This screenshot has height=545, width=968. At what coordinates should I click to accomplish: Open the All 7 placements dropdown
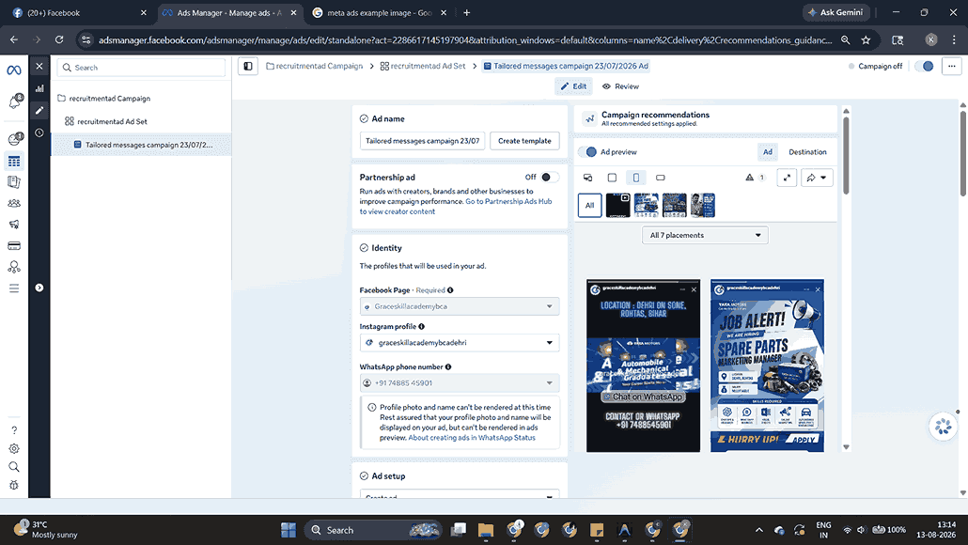pyautogui.click(x=705, y=235)
